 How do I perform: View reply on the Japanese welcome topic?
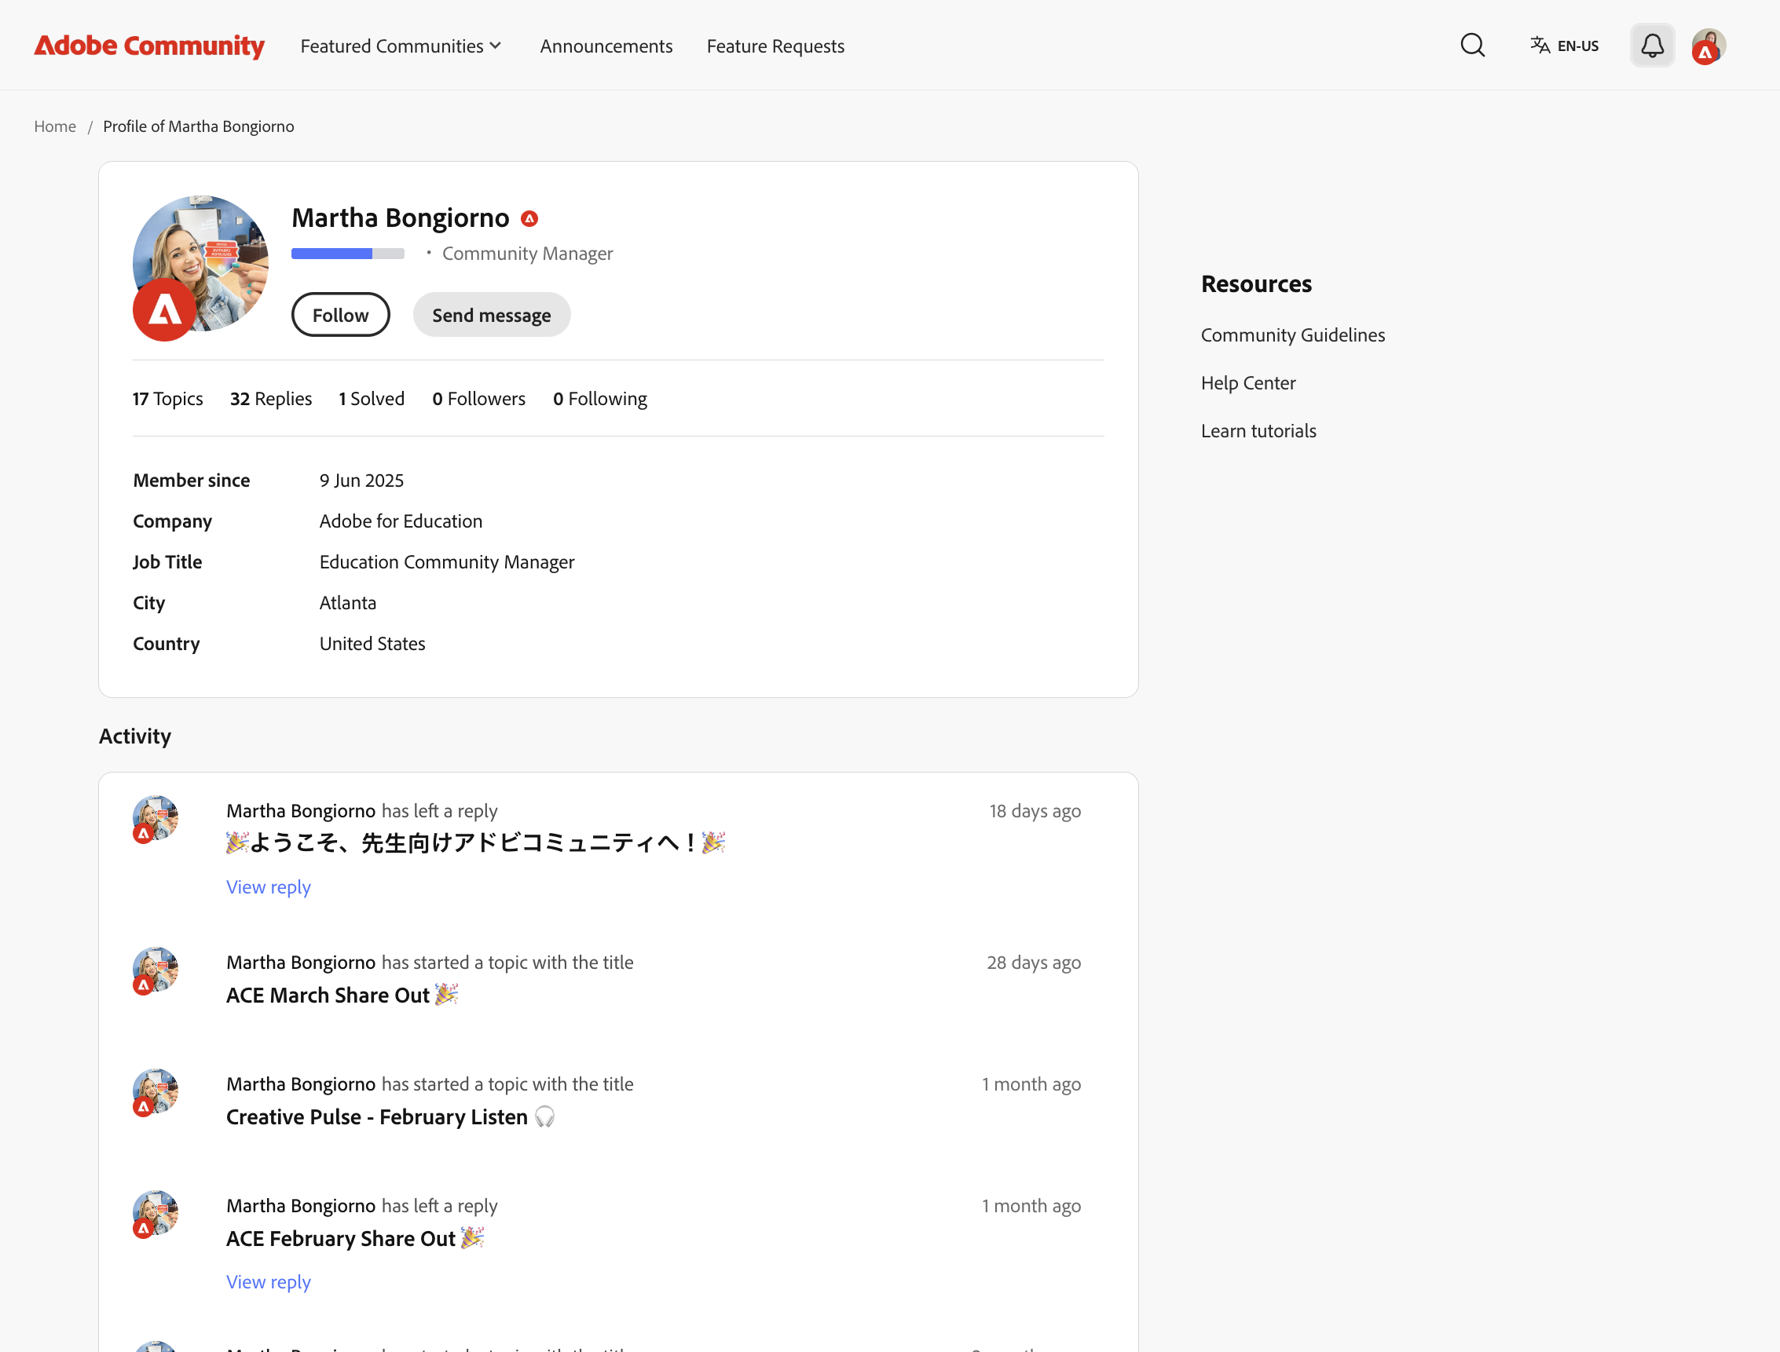click(x=268, y=887)
